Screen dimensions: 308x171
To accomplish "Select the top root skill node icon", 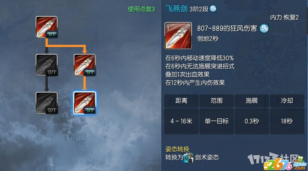I will point(46,27).
